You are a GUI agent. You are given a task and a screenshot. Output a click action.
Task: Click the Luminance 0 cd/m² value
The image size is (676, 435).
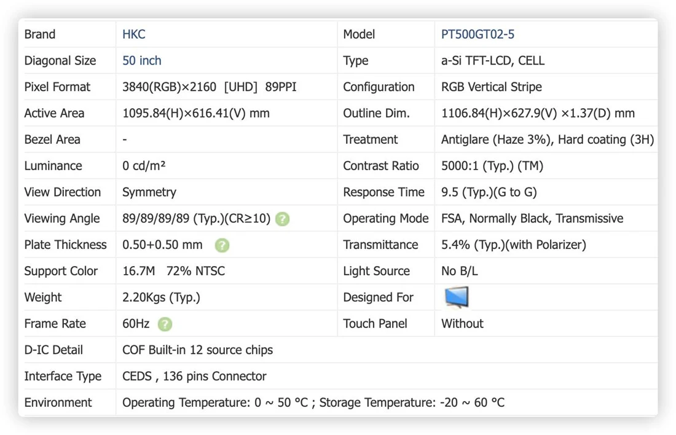(144, 165)
